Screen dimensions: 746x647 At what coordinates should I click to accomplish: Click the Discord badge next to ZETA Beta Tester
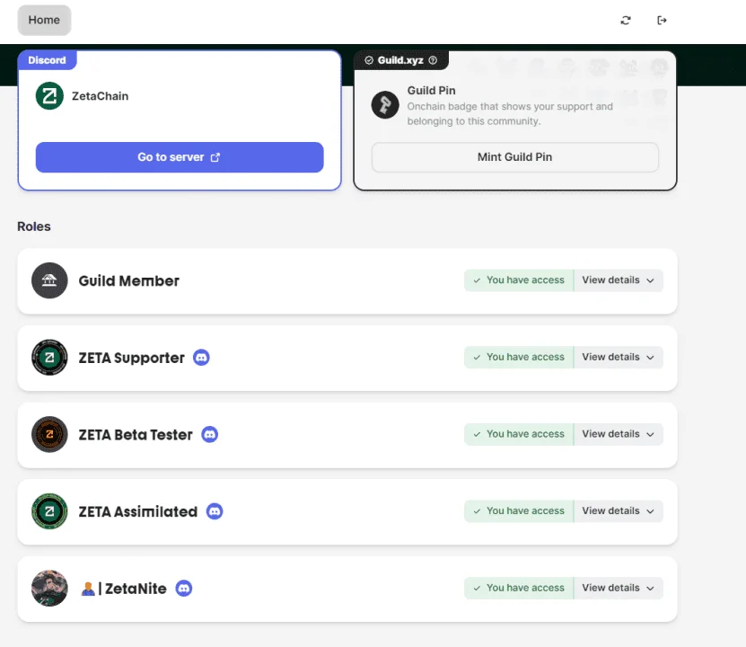point(210,434)
